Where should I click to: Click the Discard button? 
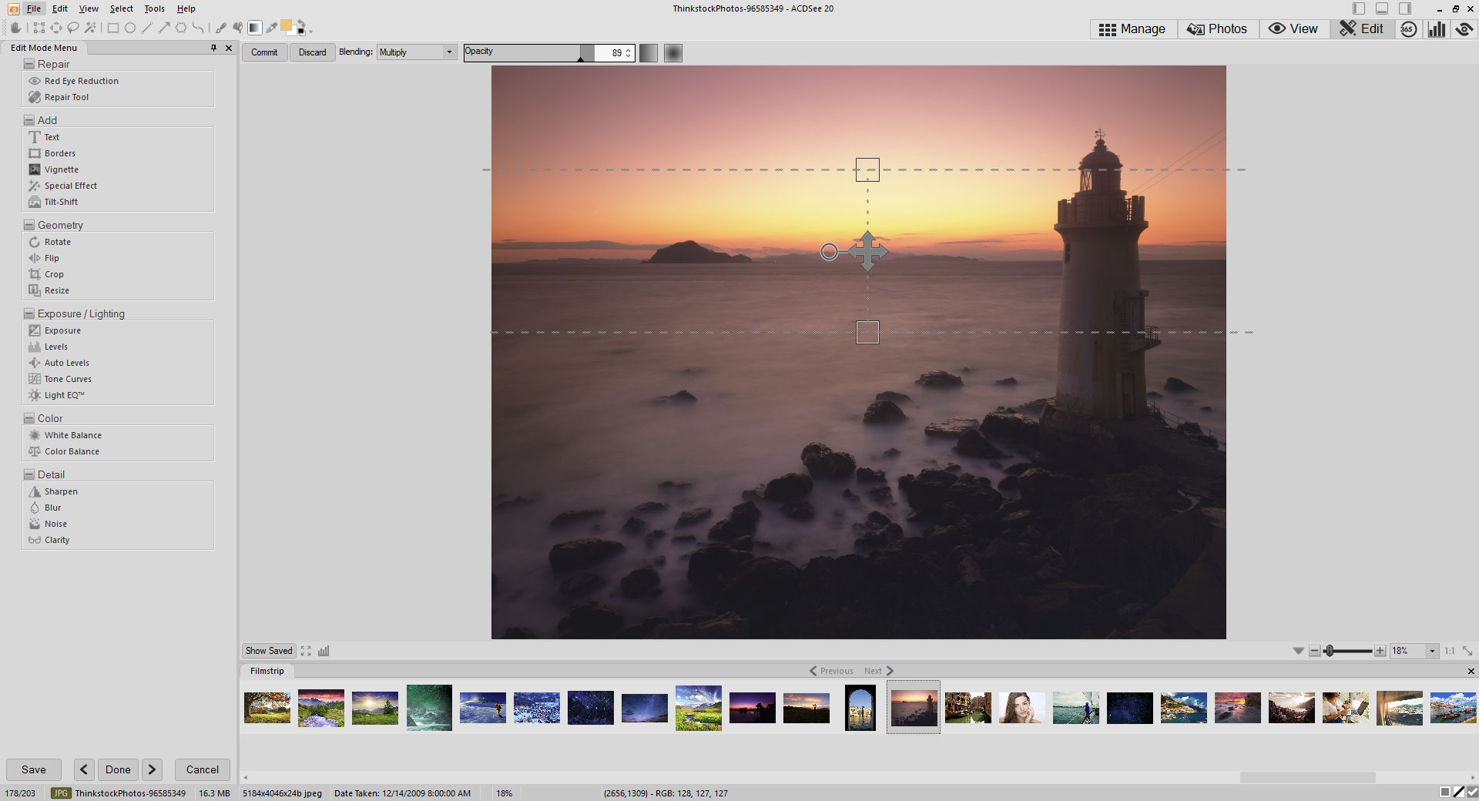[x=312, y=52]
